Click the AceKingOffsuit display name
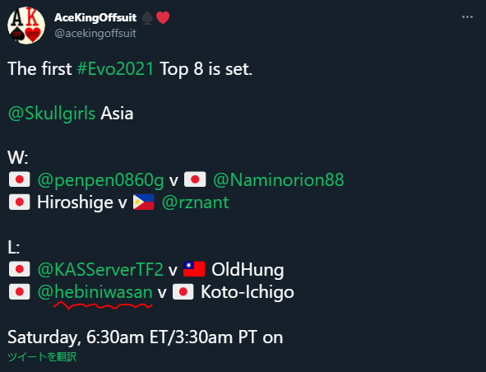The image size is (486, 372). click(95, 17)
